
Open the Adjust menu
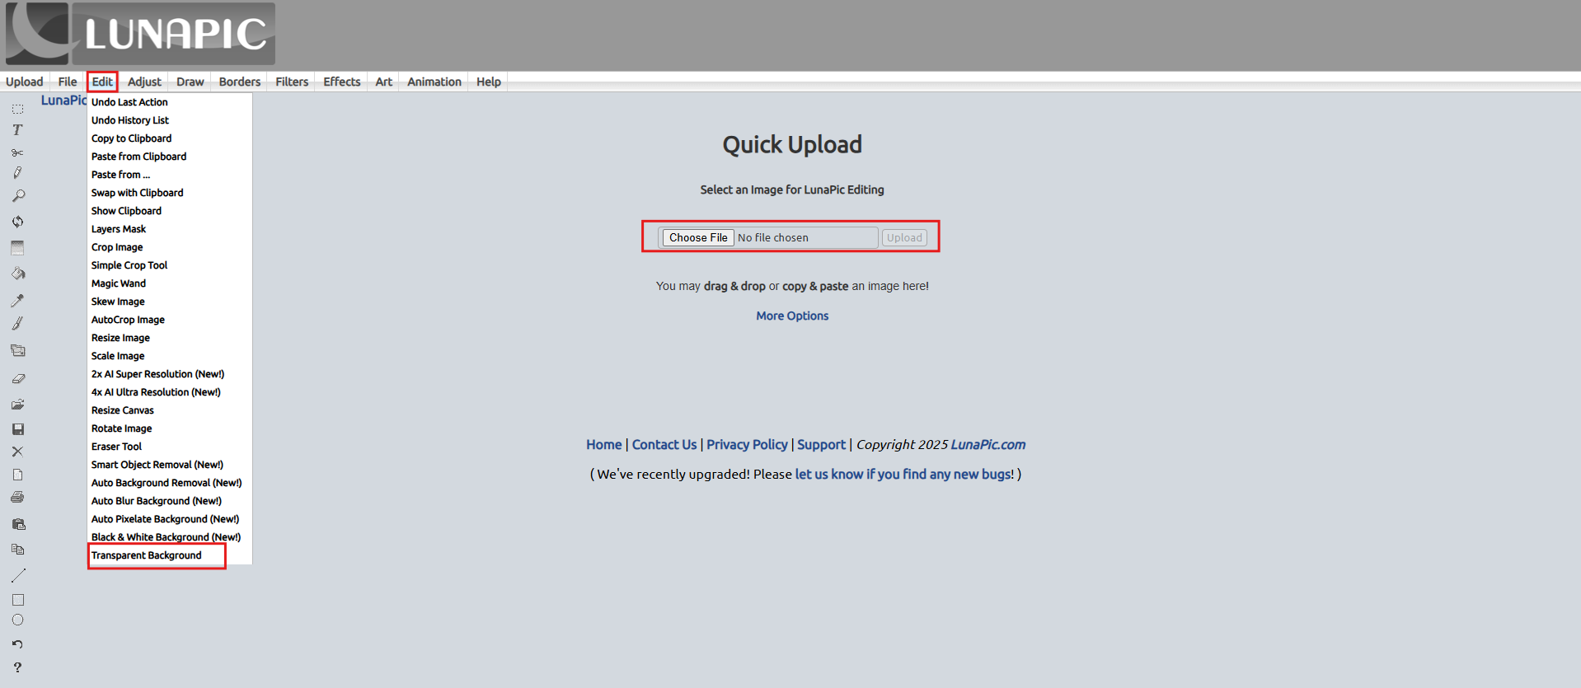click(144, 82)
